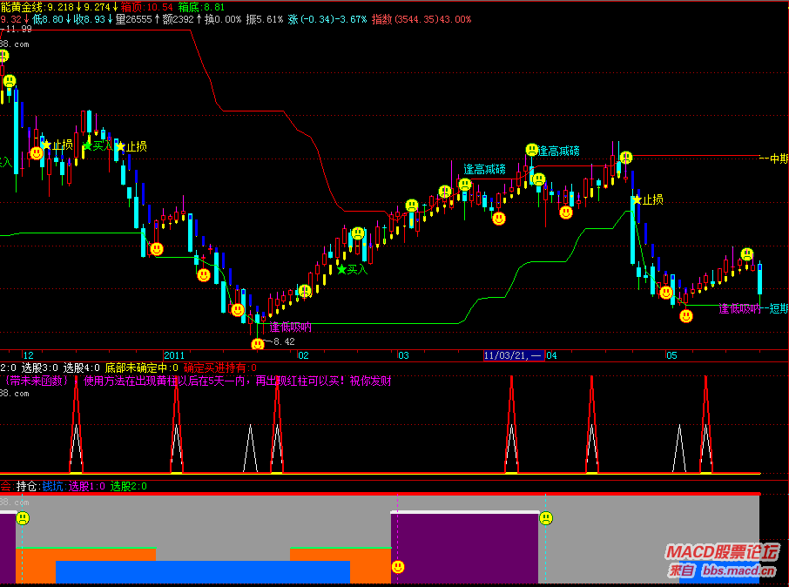Click the frowning face beside upper 逢高减磅 label
The width and height of the screenshot is (789, 587).
[x=531, y=150]
